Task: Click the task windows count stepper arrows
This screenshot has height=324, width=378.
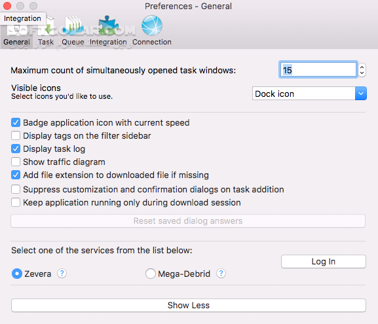Action: (362, 70)
